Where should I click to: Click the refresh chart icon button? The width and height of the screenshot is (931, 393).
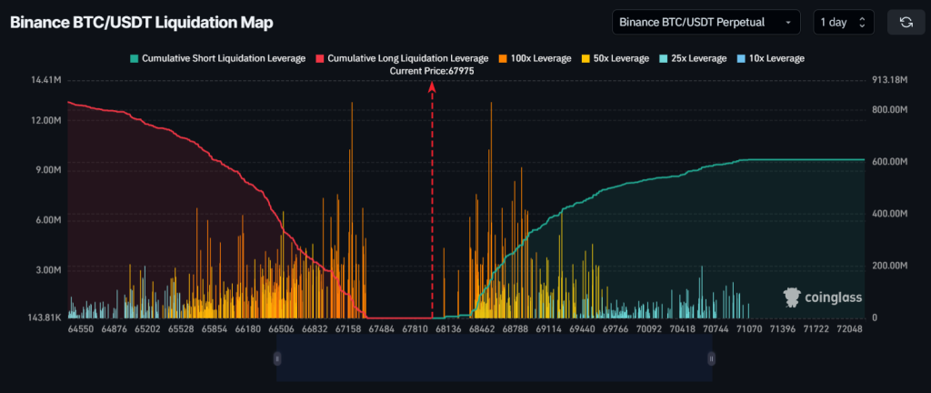coord(906,23)
